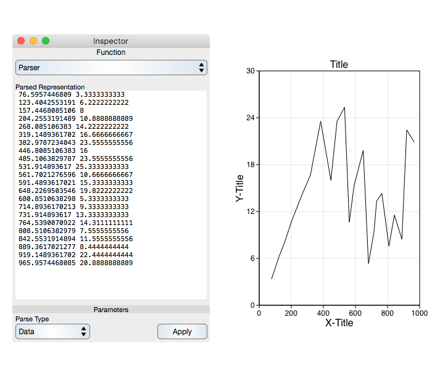
Task: Click the Parse Type label
Action: (x=32, y=319)
